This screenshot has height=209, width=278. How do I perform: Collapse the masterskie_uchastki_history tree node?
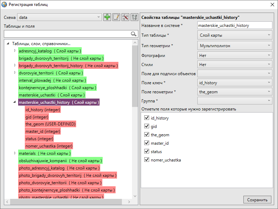[15, 102]
